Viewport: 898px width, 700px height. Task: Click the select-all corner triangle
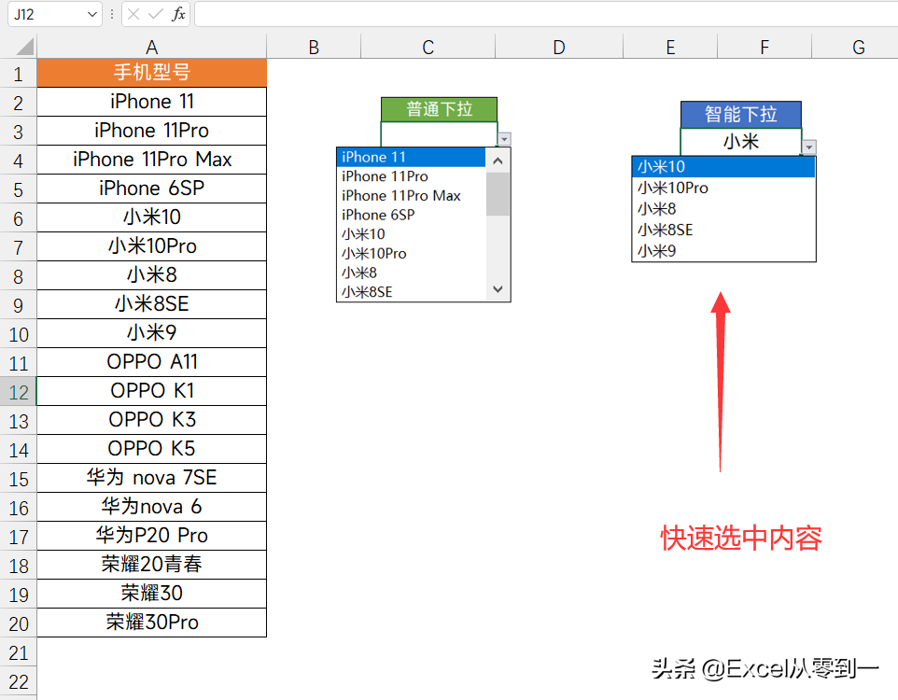tap(24, 47)
